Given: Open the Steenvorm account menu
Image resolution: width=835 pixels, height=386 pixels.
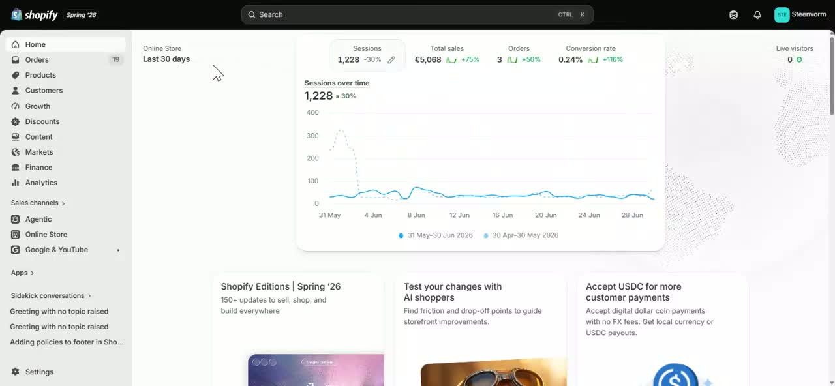Looking at the screenshot, I should pyautogui.click(x=800, y=14).
